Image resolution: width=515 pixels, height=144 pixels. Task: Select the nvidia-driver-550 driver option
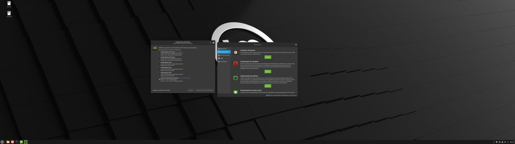pyautogui.click(x=160, y=64)
